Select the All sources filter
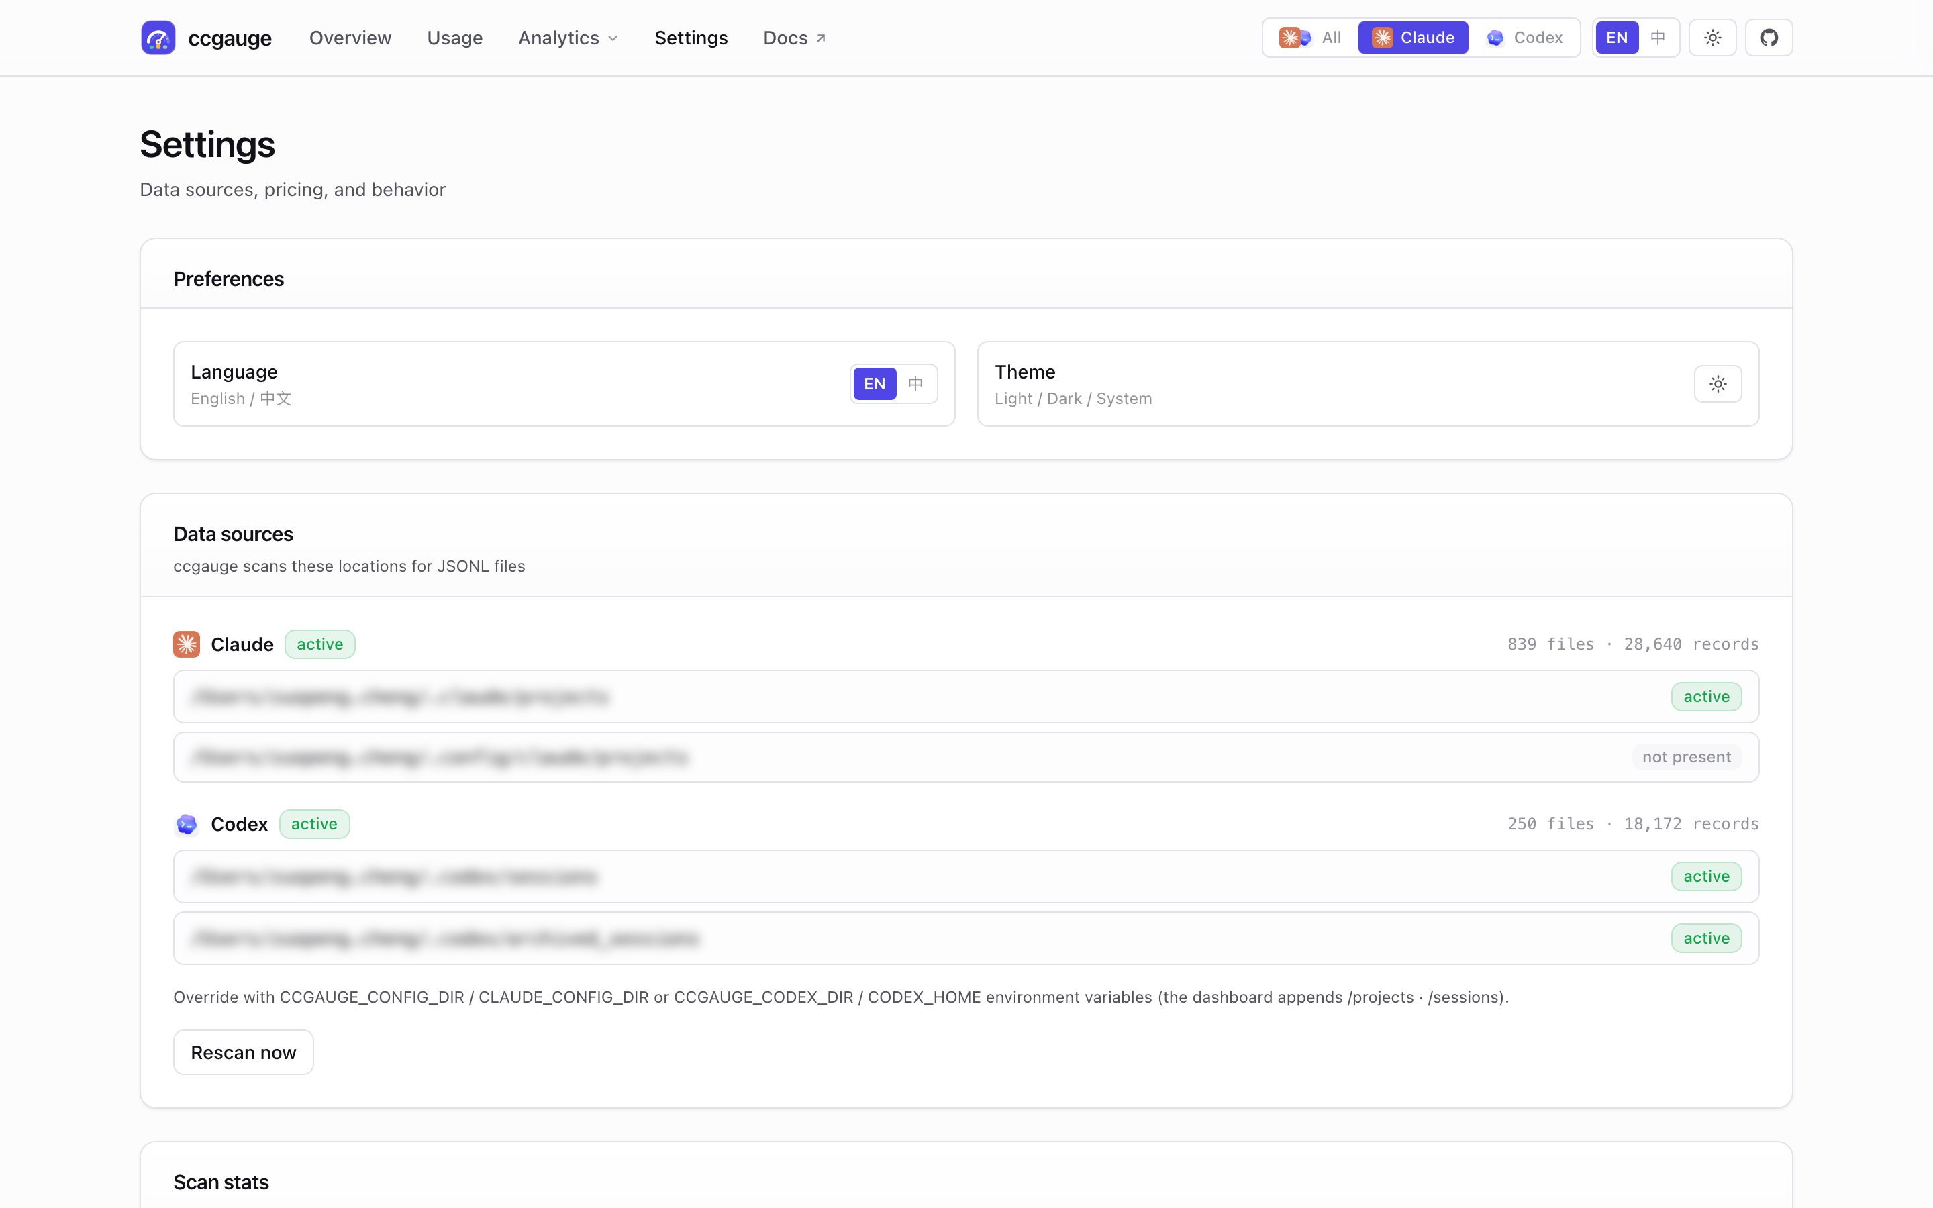This screenshot has height=1208, width=1933. (x=1311, y=38)
